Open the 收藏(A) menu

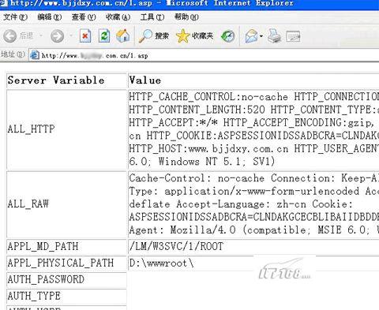[118, 17]
